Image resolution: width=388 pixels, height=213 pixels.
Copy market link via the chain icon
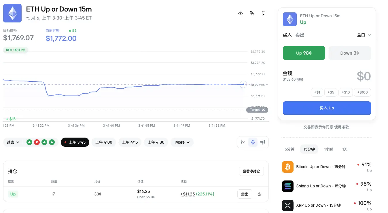tap(252, 13)
